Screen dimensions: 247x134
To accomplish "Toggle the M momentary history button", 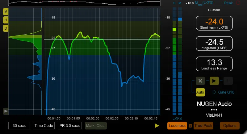I will click(6, 12).
